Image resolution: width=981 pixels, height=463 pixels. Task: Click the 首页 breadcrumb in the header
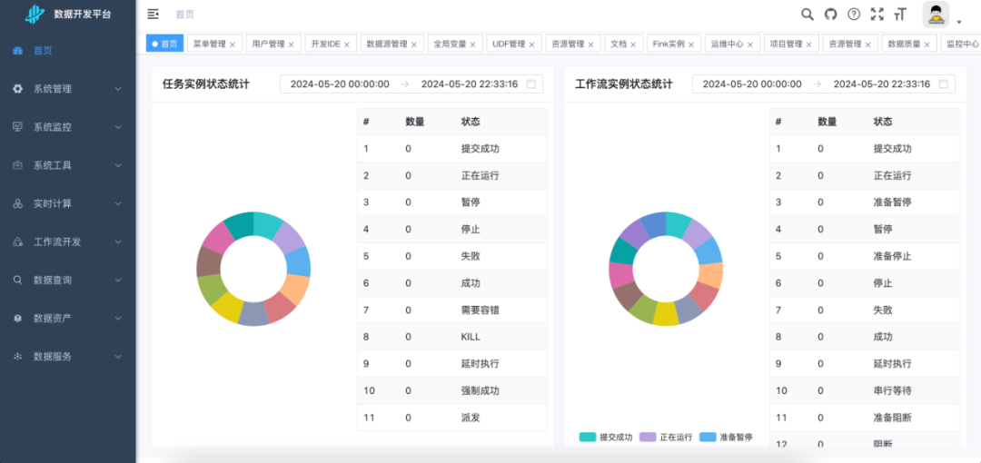(x=184, y=14)
